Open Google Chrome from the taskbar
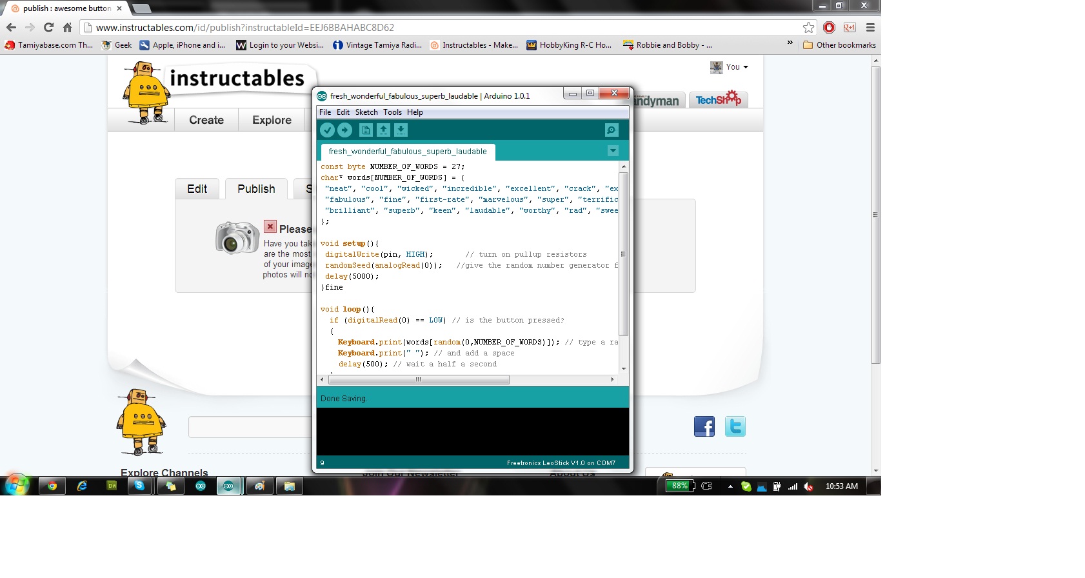The width and height of the screenshot is (1085, 578). 52,486
